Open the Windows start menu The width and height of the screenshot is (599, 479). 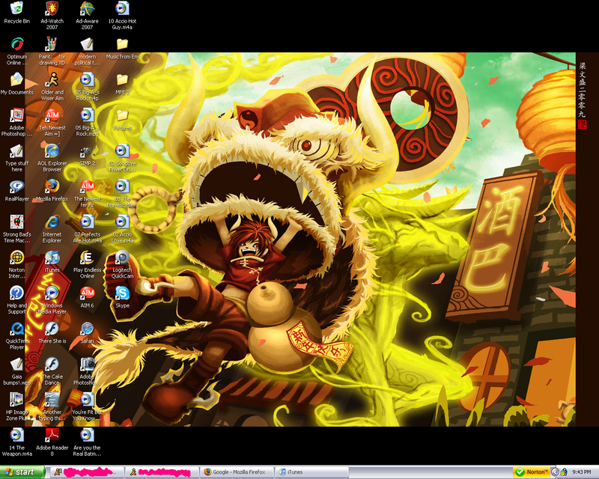[22, 472]
